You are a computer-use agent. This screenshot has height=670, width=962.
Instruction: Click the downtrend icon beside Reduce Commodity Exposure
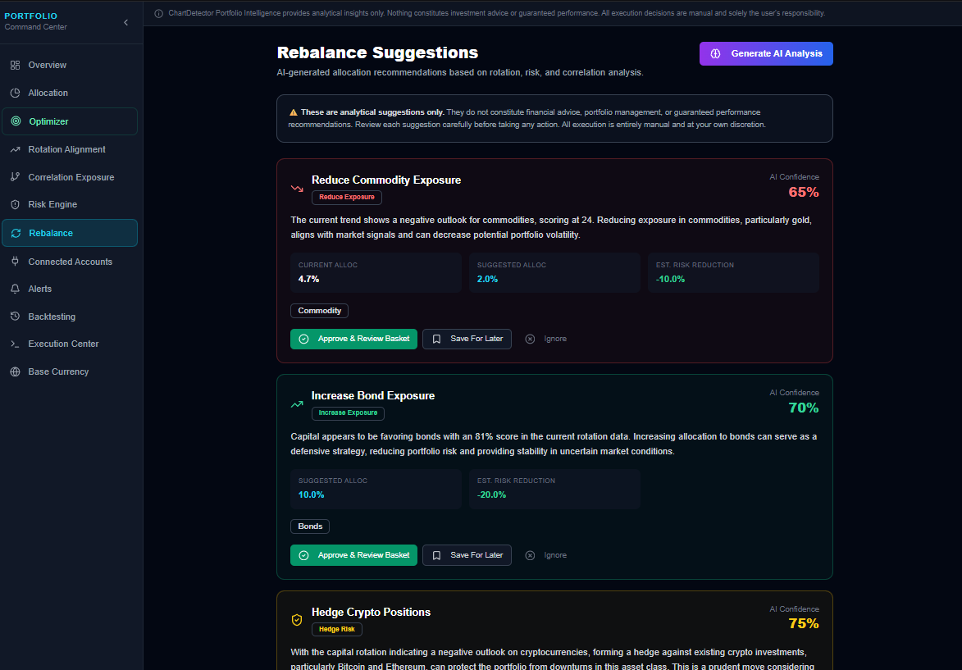click(297, 189)
